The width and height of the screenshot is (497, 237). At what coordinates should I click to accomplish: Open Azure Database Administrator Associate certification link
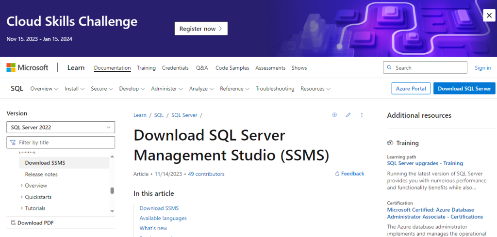(x=435, y=213)
